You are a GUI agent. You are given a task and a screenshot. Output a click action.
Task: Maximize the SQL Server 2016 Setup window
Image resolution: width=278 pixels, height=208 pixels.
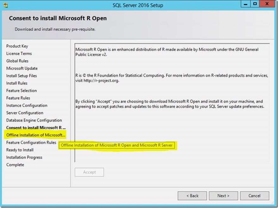pyautogui.click(x=255, y=4)
